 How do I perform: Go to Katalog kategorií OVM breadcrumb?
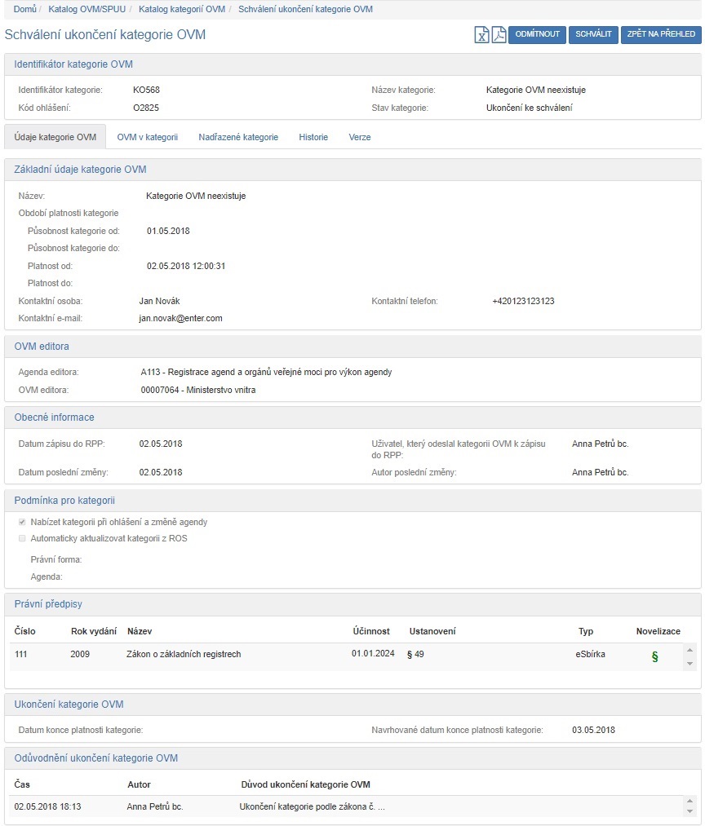[182, 9]
